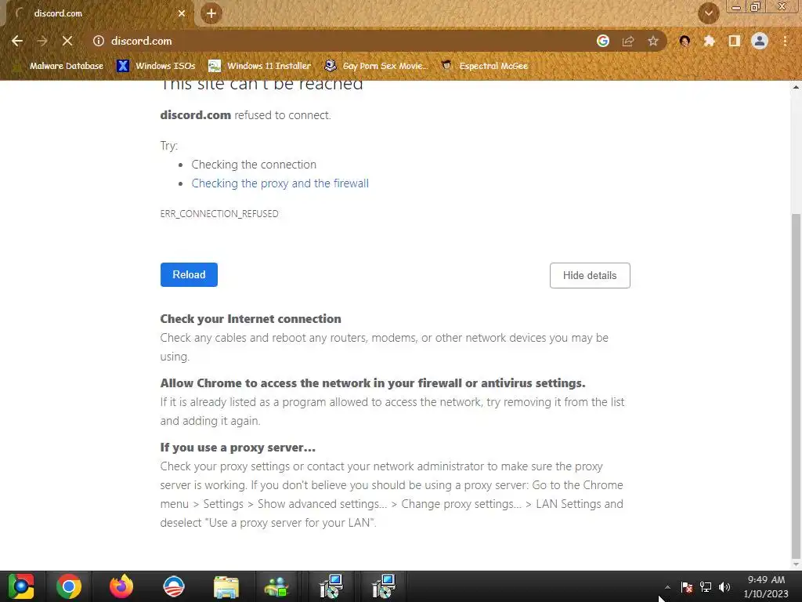Click 'If you use a proxy server...' heading
Viewport: 802px width, 602px height.
coord(238,448)
